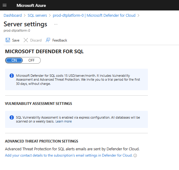Viewport: 179px width, 170px height.
Task: Click the info icon beside pricing notice
Action: point(12,76)
